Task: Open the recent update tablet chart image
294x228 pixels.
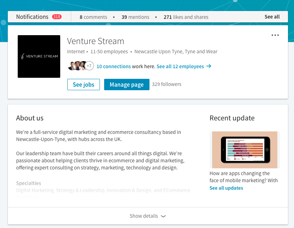Action: coord(245,150)
